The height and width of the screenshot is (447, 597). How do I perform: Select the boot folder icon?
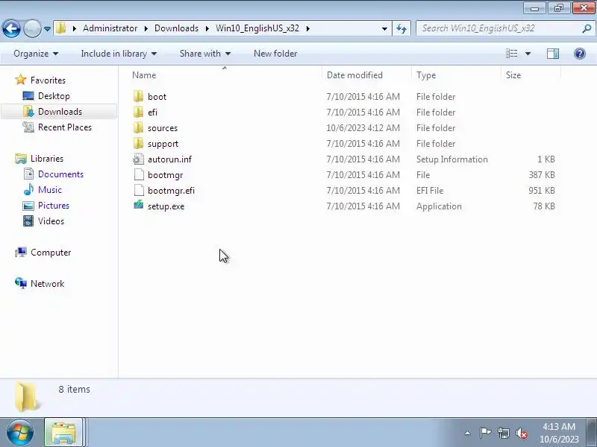pos(139,97)
